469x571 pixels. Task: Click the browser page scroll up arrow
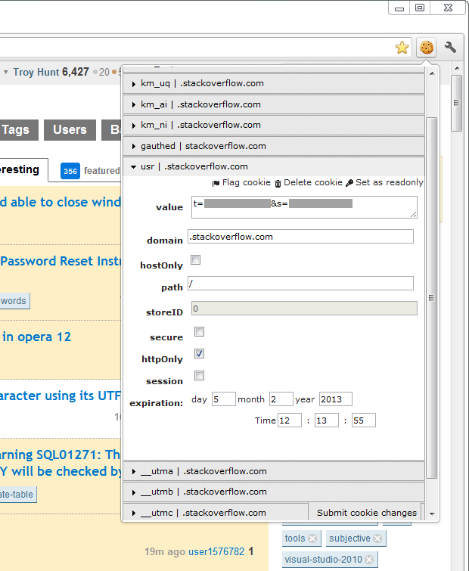point(457,68)
